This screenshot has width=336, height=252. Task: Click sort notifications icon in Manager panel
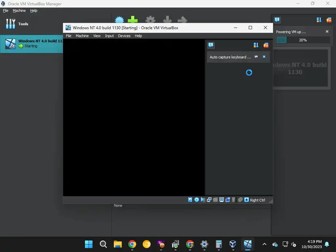pyautogui.click(x=319, y=20)
